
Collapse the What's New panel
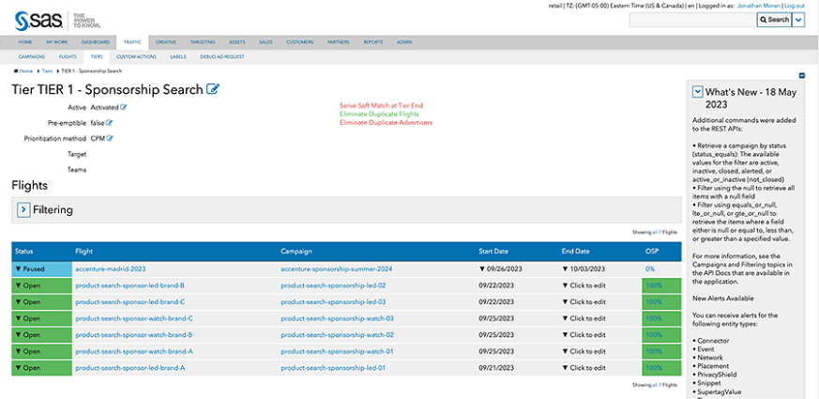coord(697,91)
